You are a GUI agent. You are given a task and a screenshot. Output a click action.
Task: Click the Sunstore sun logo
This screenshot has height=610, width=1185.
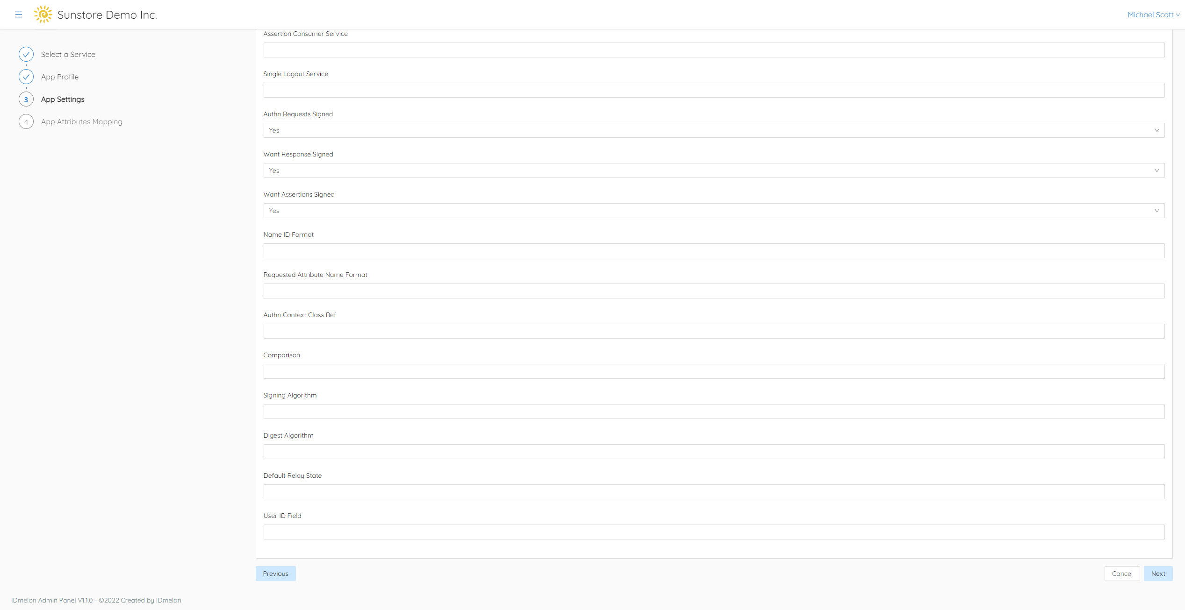tap(43, 14)
